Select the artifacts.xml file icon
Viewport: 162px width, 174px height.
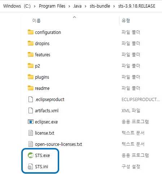coord(30,110)
